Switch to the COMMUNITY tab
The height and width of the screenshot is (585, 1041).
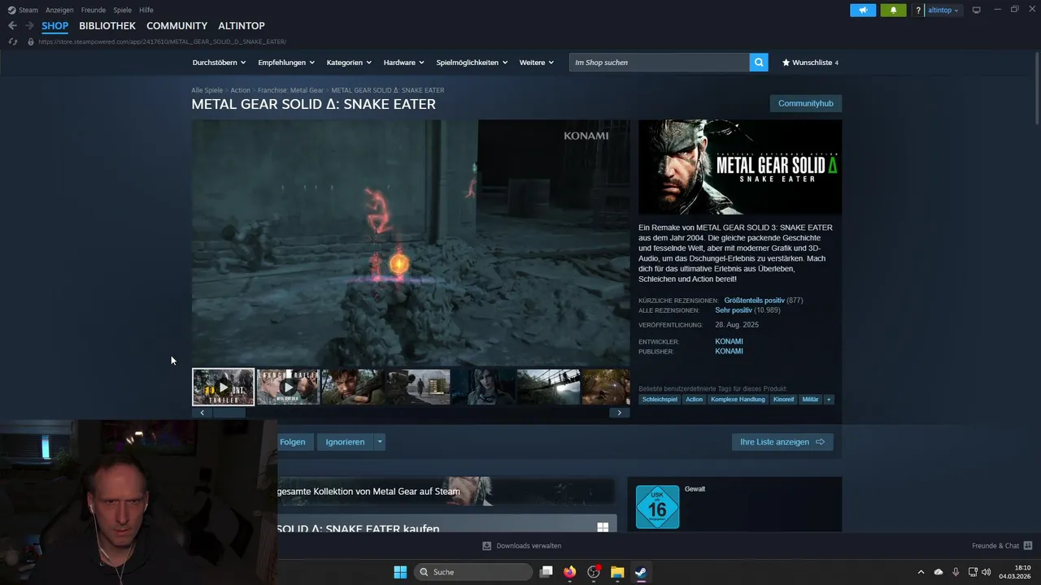click(176, 26)
